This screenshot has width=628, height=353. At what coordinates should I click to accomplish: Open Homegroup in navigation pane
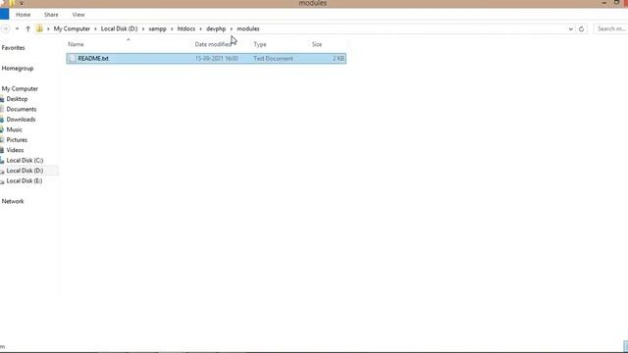[18, 69]
